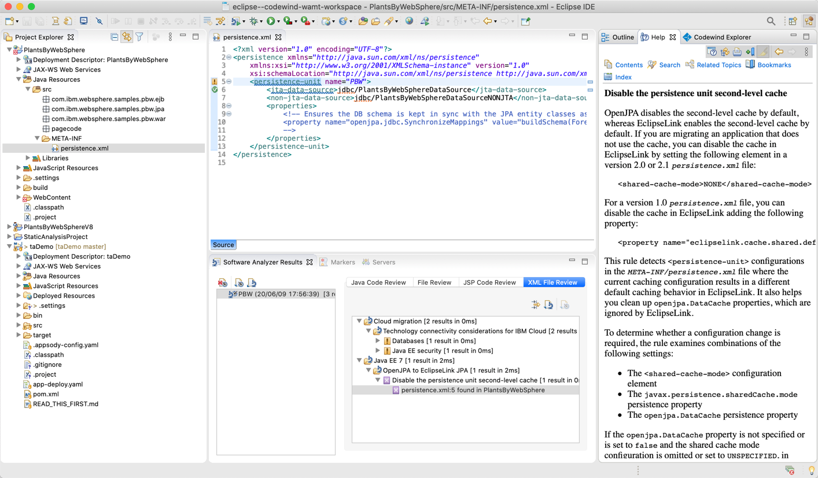Close the persistence.xml editor tab
The image size is (818, 478).
pos(278,37)
